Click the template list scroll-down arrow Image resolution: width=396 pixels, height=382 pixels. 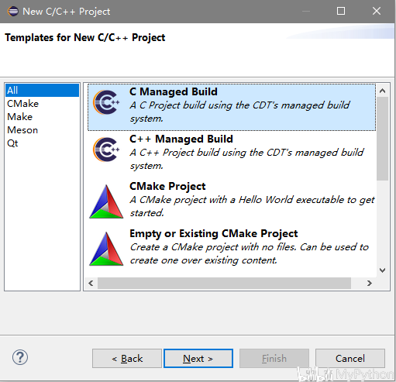382,270
